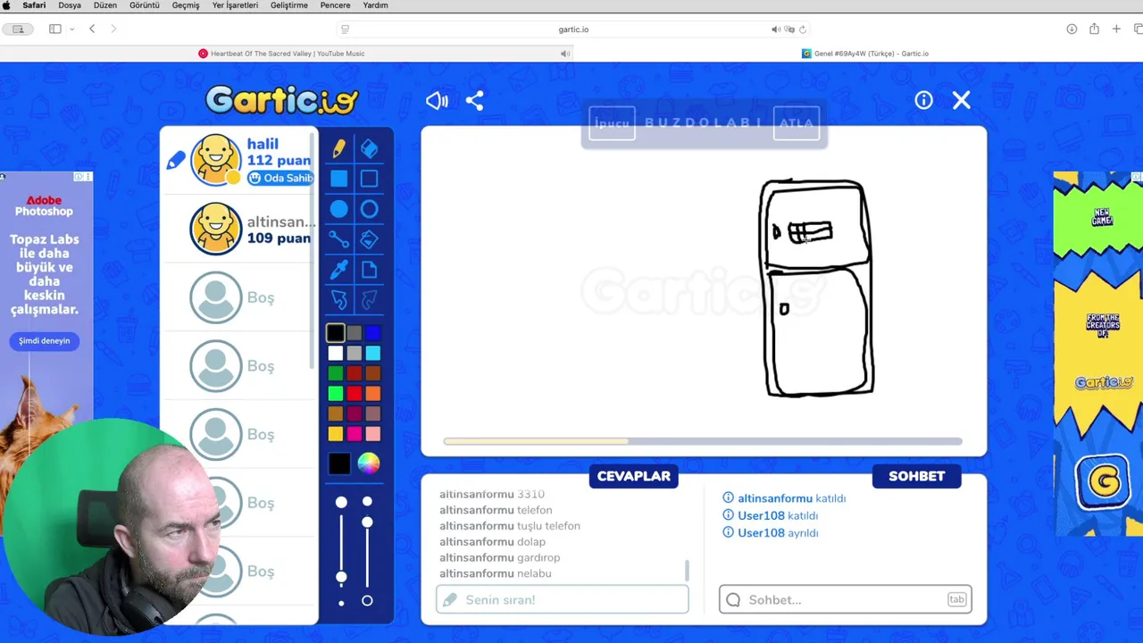The width and height of the screenshot is (1143, 643).
Task: Select the paint bucket fill tool
Action: click(369, 239)
